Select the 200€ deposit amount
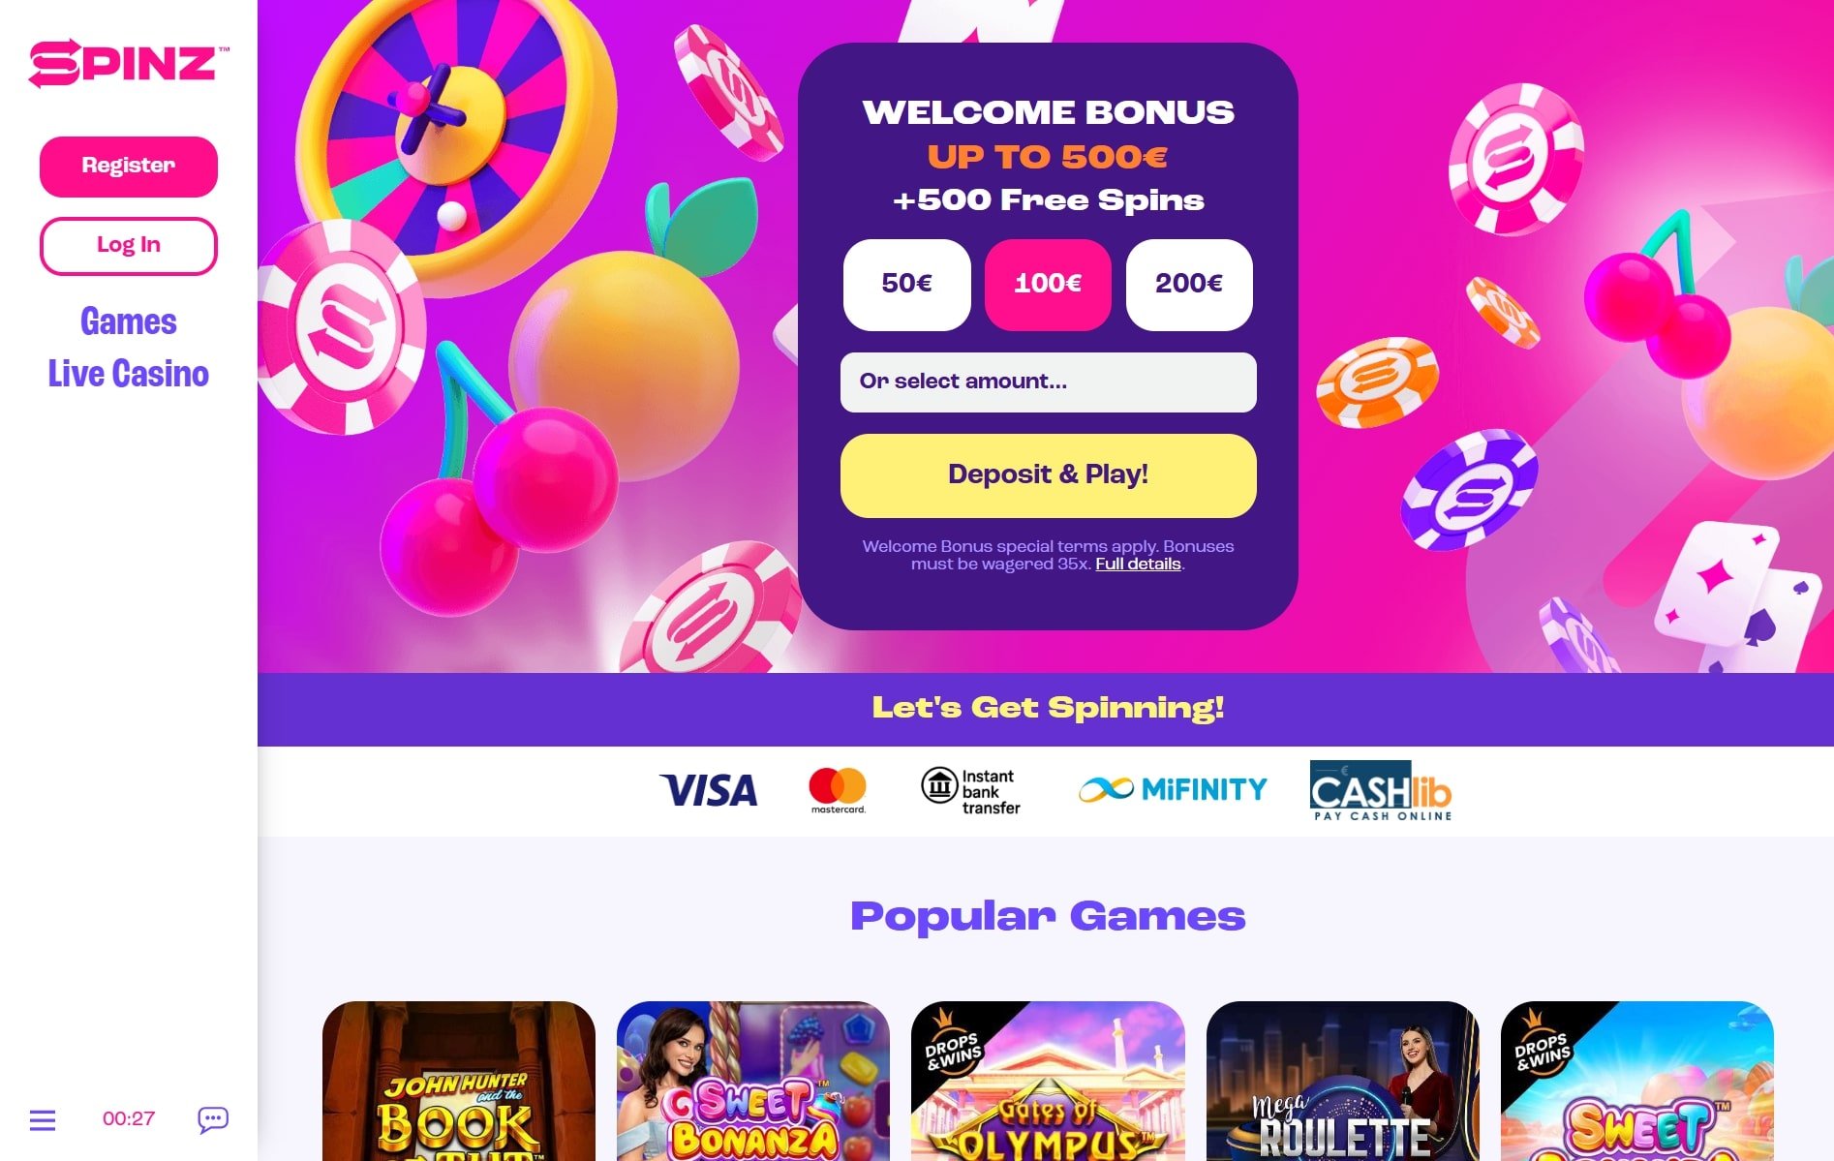The height and width of the screenshot is (1161, 1834). pyautogui.click(x=1189, y=285)
